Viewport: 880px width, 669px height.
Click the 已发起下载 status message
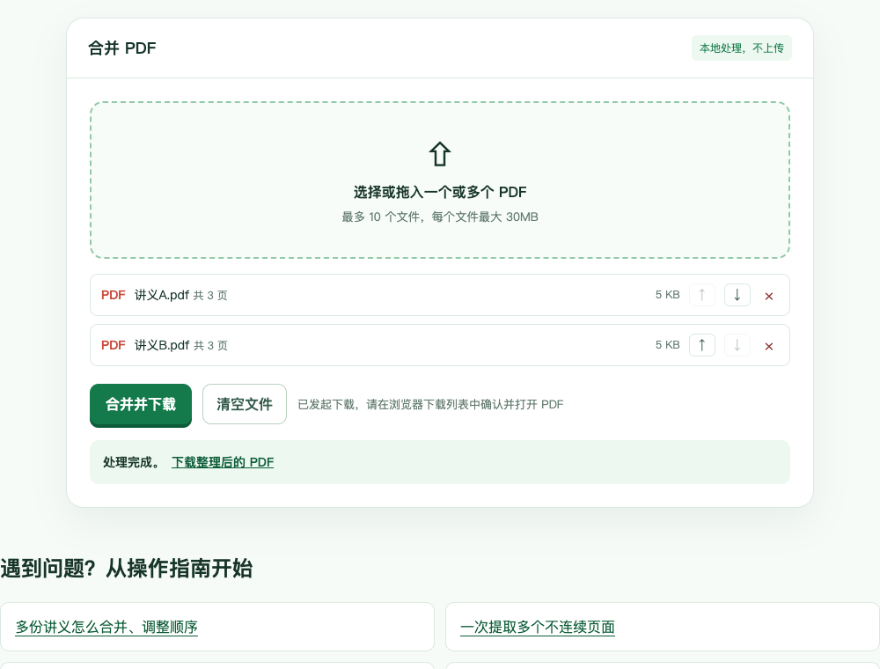pyautogui.click(x=430, y=405)
